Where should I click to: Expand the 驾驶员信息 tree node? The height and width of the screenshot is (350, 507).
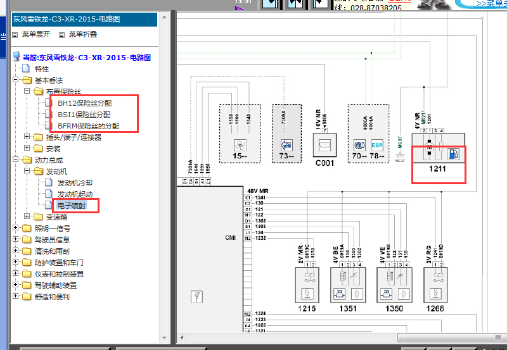coord(15,239)
